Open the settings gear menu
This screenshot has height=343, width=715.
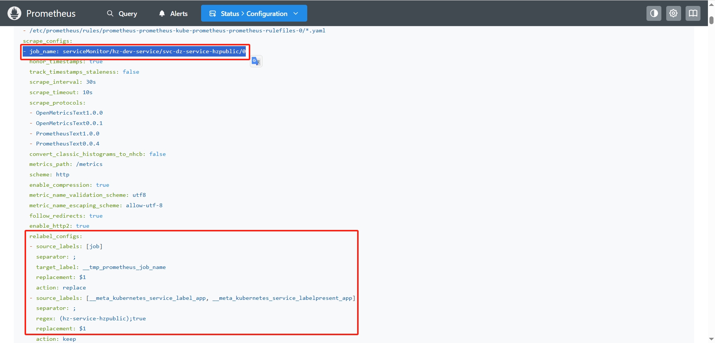[673, 13]
